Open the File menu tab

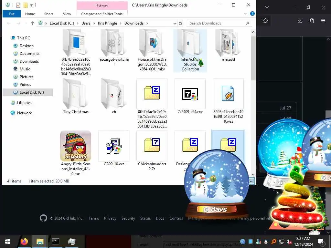12,14
